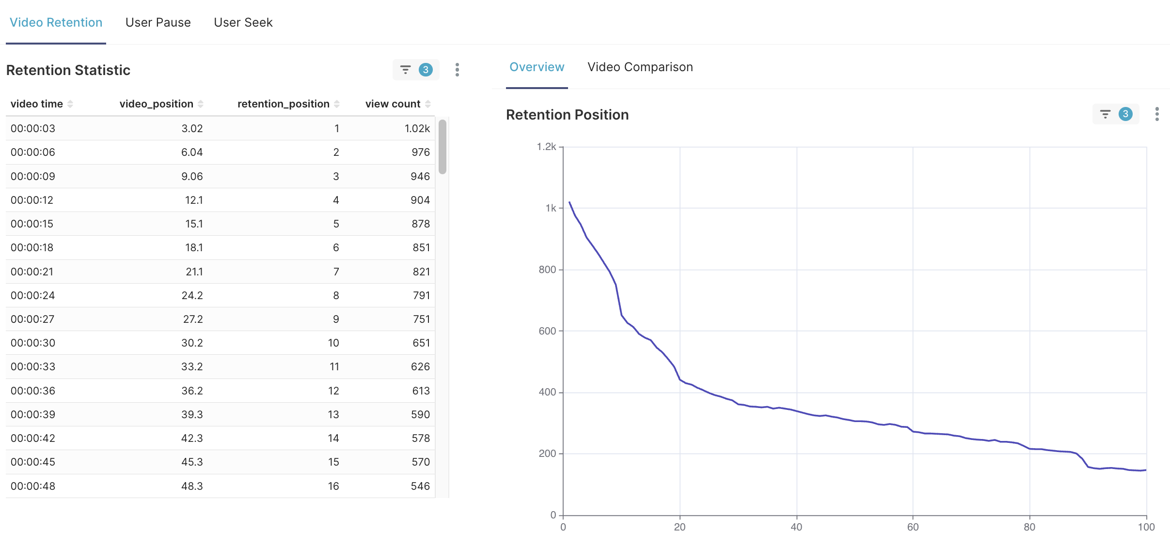Sort table by video time column

pyautogui.click(x=70, y=104)
